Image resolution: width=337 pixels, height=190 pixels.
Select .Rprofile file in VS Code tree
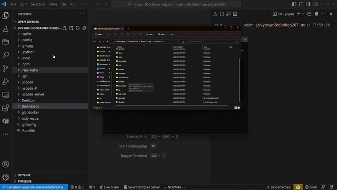(51, 130)
